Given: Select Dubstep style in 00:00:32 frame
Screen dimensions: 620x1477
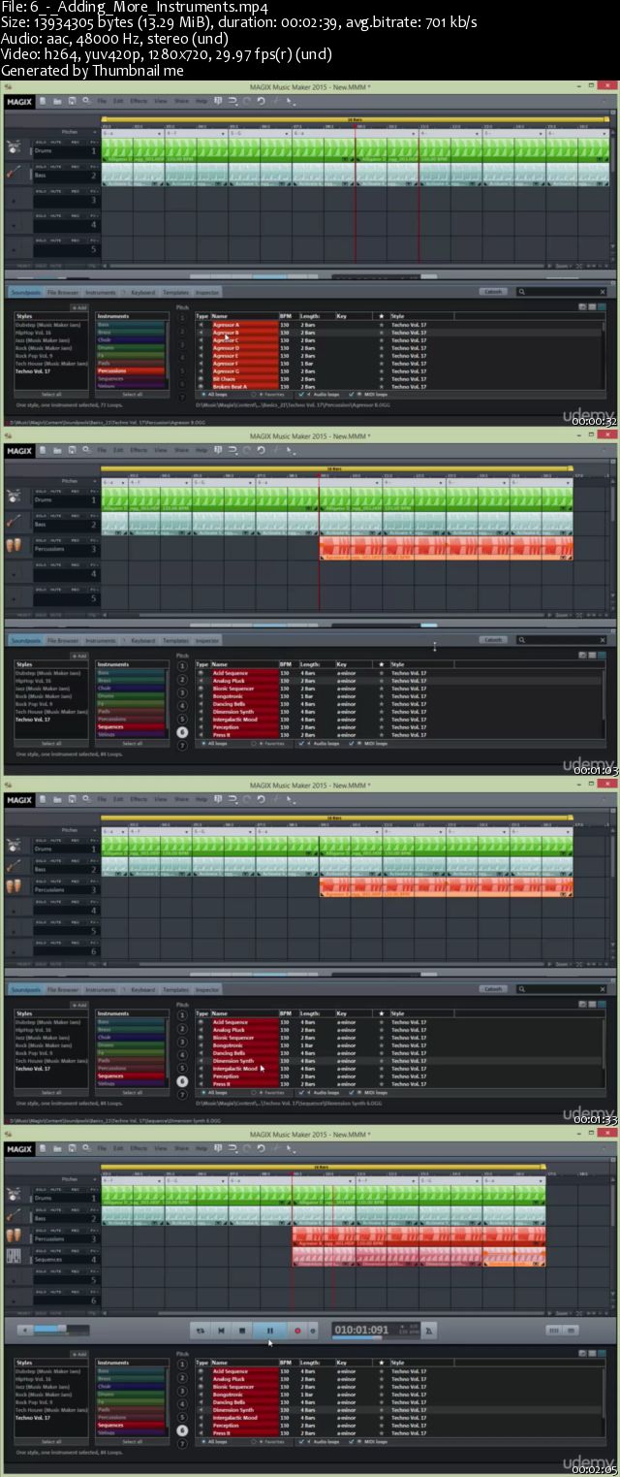Looking at the screenshot, I should 51,324.
